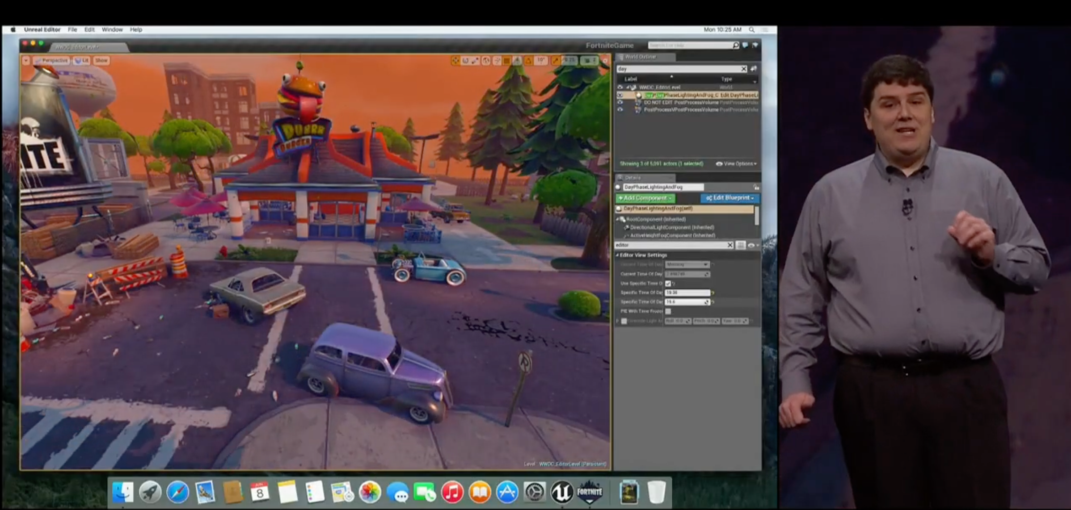Open the Window menu in menu bar
This screenshot has height=510, width=1071.
(112, 29)
